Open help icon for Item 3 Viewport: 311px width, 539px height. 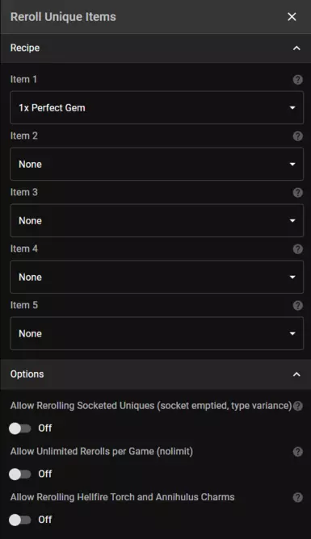pyautogui.click(x=297, y=193)
